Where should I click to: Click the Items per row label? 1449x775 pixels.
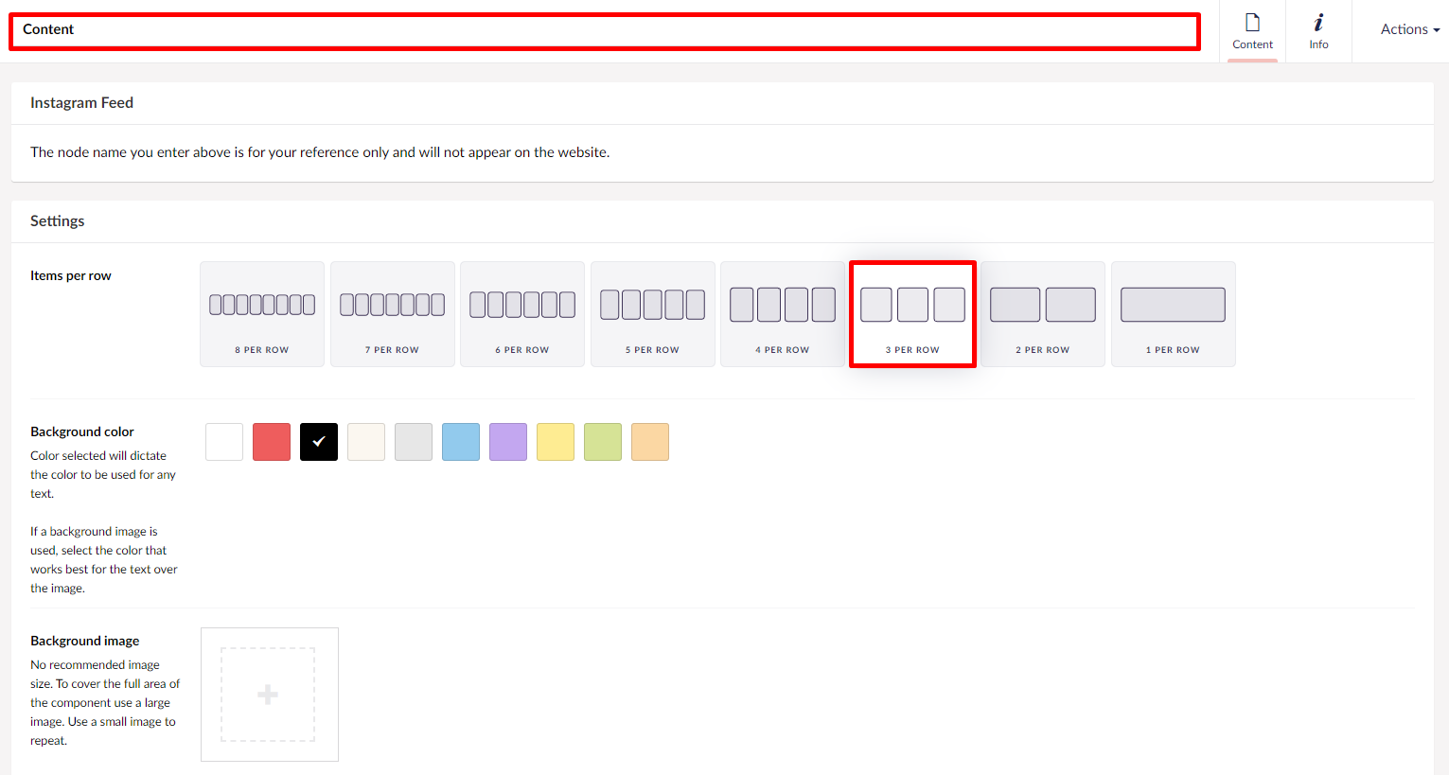[x=71, y=275]
